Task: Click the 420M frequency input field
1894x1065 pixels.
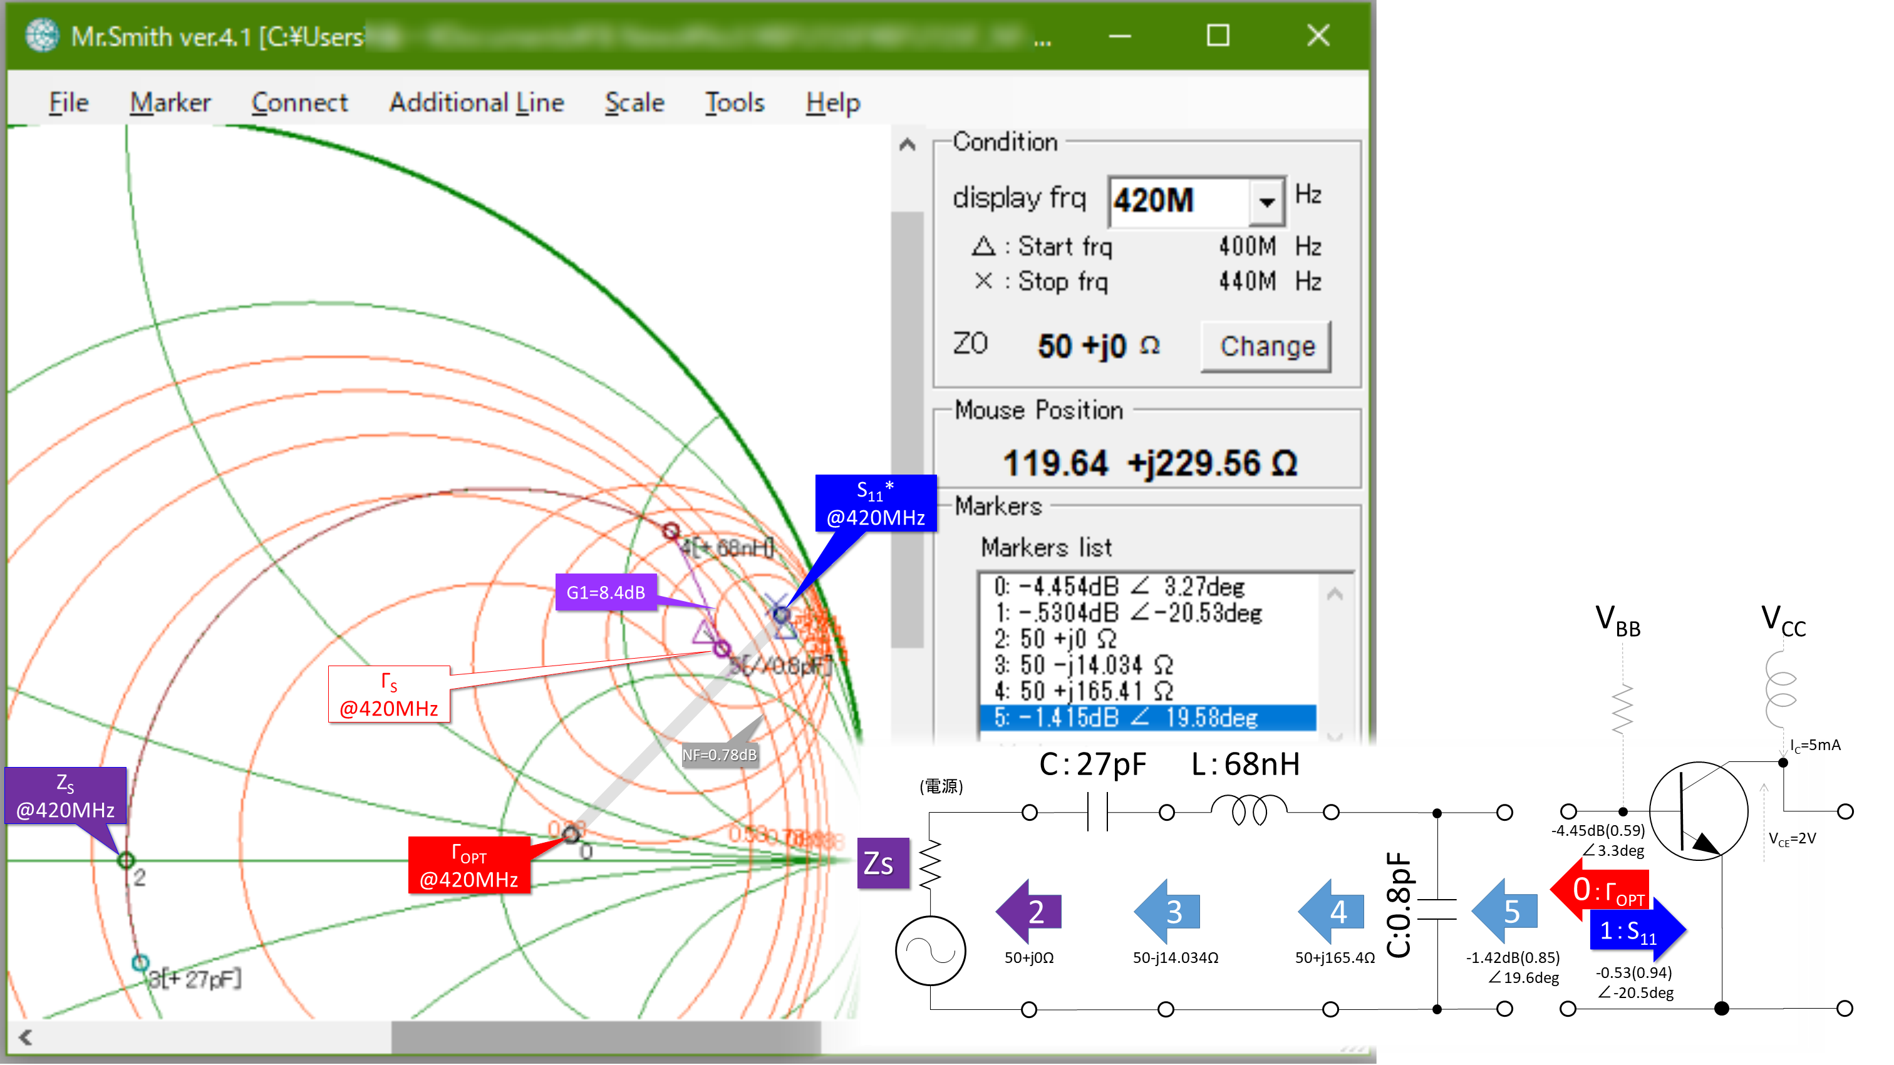Action: (x=1179, y=200)
